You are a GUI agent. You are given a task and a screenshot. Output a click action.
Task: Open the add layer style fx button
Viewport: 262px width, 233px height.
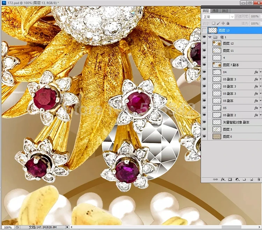coord(223,179)
